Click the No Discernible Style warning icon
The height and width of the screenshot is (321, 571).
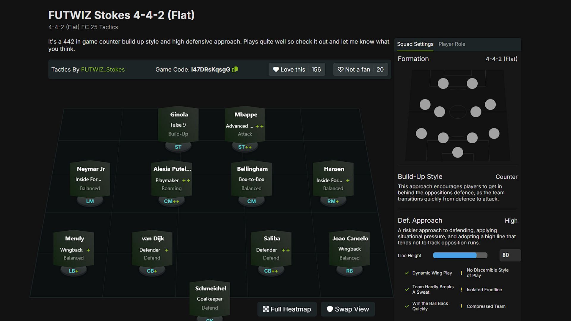pyautogui.click(x=461, y=273)
